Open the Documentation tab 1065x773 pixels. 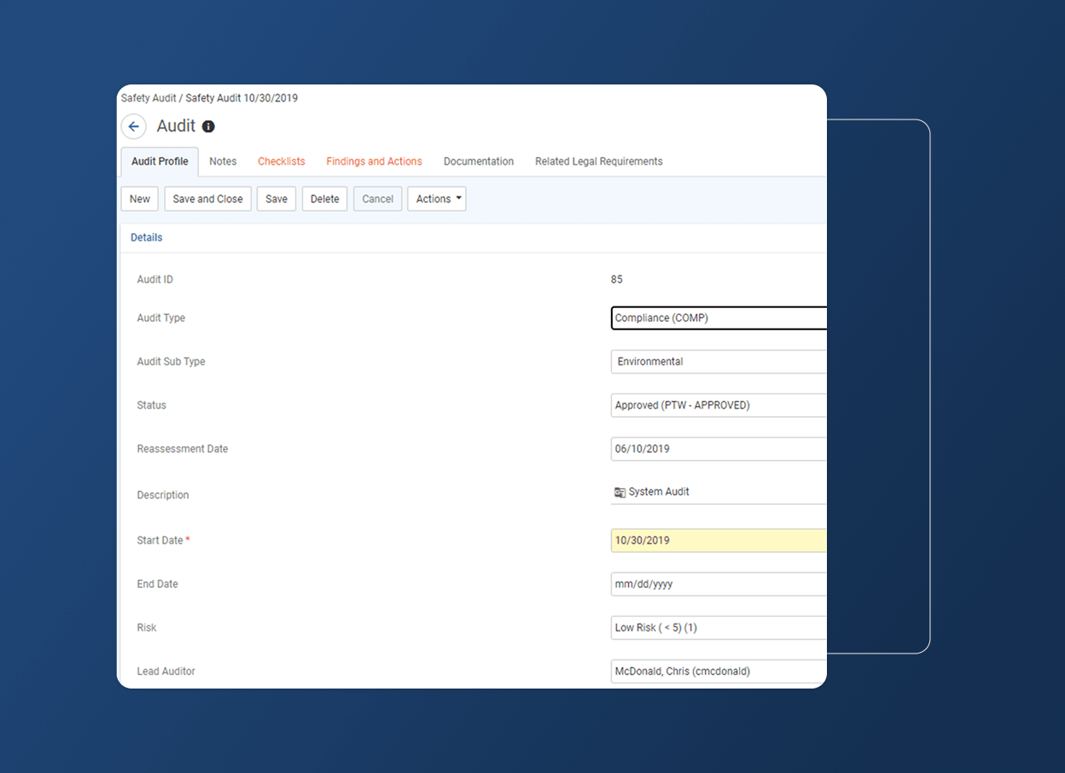click(478, 161)
